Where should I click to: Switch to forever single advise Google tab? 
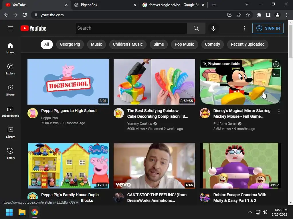click(x=173, y=5)
